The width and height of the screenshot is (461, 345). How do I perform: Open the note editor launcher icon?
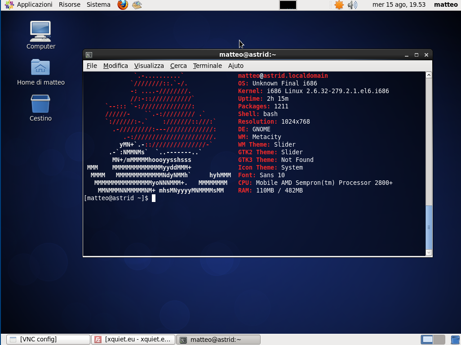pos(137,5)
